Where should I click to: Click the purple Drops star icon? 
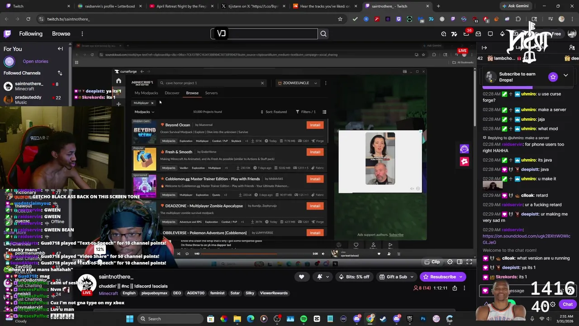(553, 77)
